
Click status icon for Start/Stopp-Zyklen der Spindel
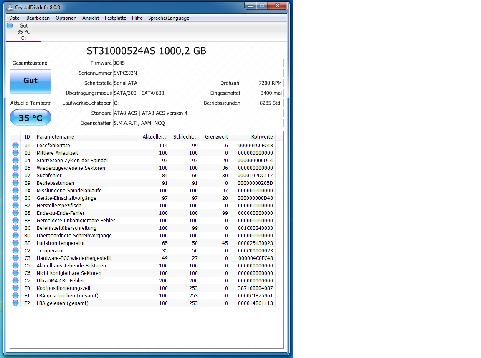point(15,160)
